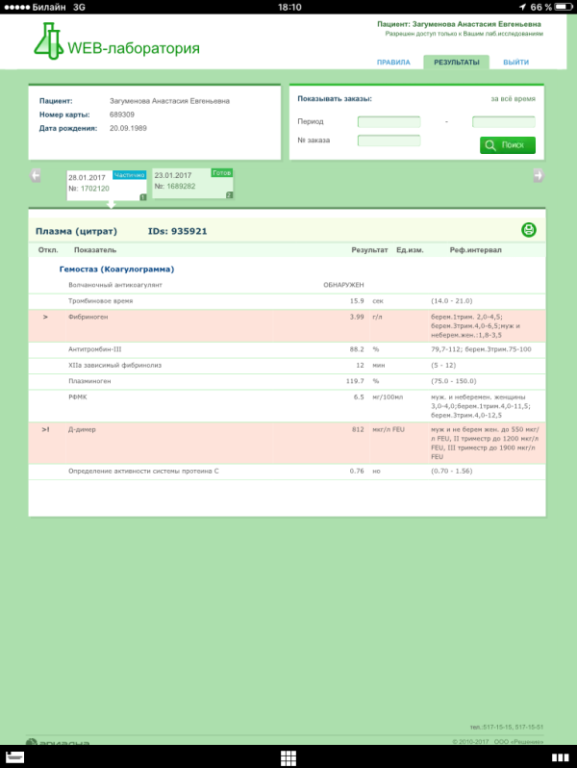Click the № заказа input field
The image size is (577, 768).
click(x=389, y=141)
